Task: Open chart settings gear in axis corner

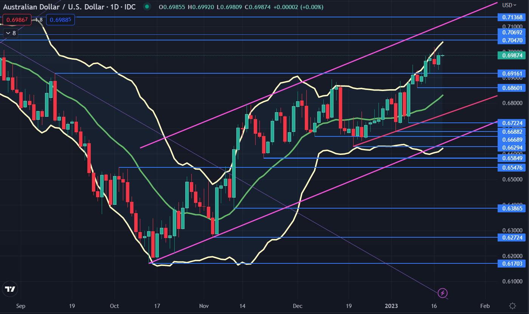Action: point(513,306)
